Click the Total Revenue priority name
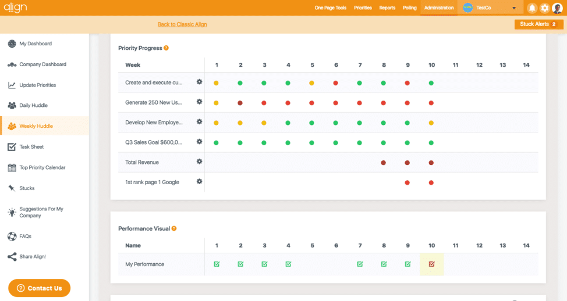Screen dimensions: 567x301 [x=142, y=162]
